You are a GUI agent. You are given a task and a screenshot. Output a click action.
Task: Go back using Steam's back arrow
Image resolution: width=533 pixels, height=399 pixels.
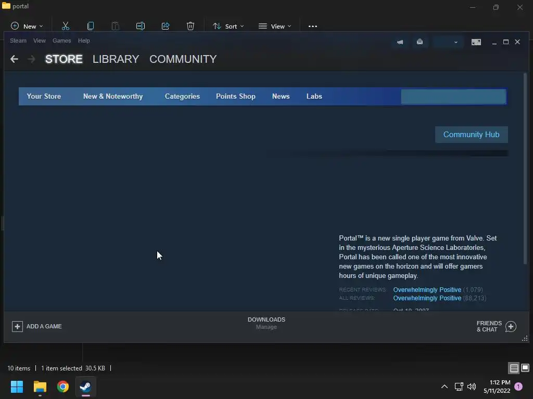(14, 59)
